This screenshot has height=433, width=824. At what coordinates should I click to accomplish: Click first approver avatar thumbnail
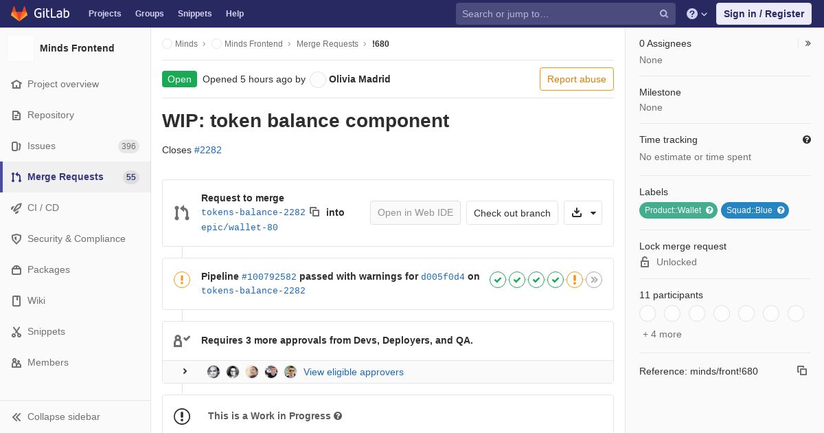[x=214, y=372]
